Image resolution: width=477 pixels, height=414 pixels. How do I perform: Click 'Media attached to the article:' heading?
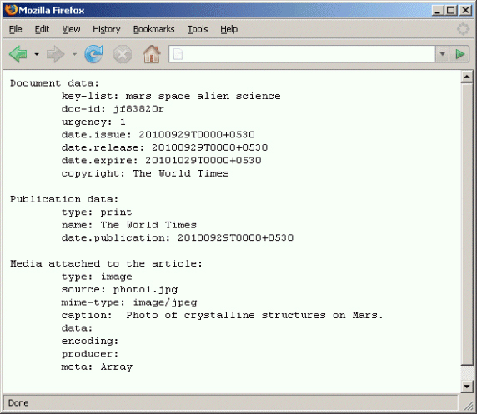[x=106, y=263]
